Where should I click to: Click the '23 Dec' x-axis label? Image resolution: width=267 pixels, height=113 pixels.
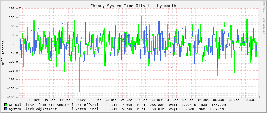point(111,100)
